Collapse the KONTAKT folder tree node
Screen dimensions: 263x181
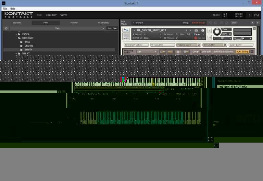tap(16, 38)
